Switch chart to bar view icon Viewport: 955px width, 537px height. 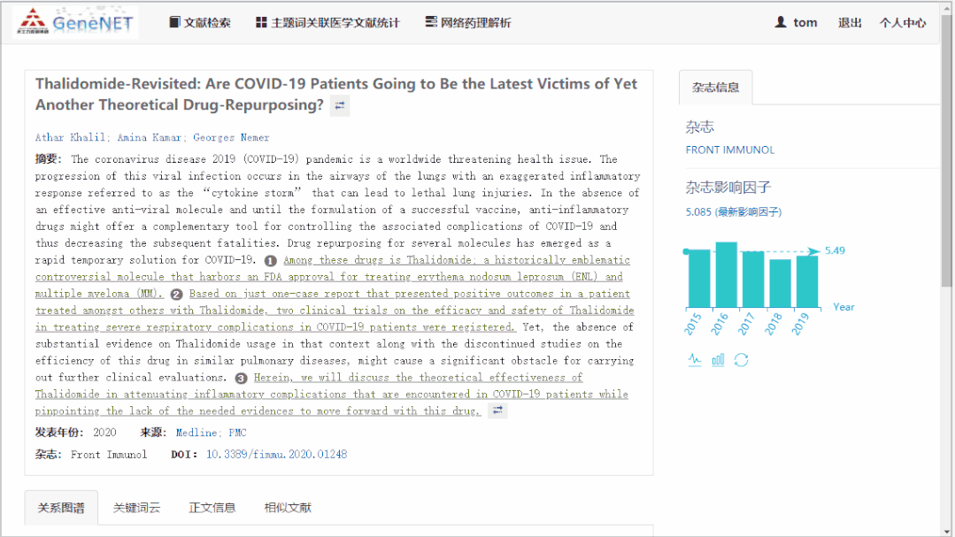(718, 360)
